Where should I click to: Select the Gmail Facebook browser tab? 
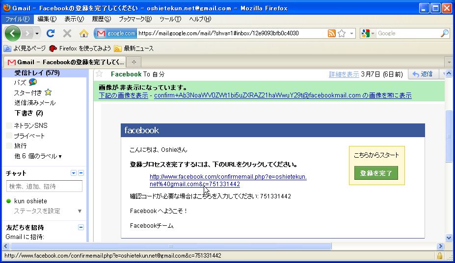coord(66,62)
